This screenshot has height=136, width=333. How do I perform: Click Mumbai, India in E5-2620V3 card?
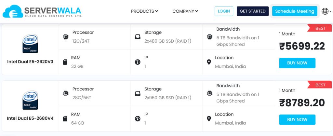231,66
